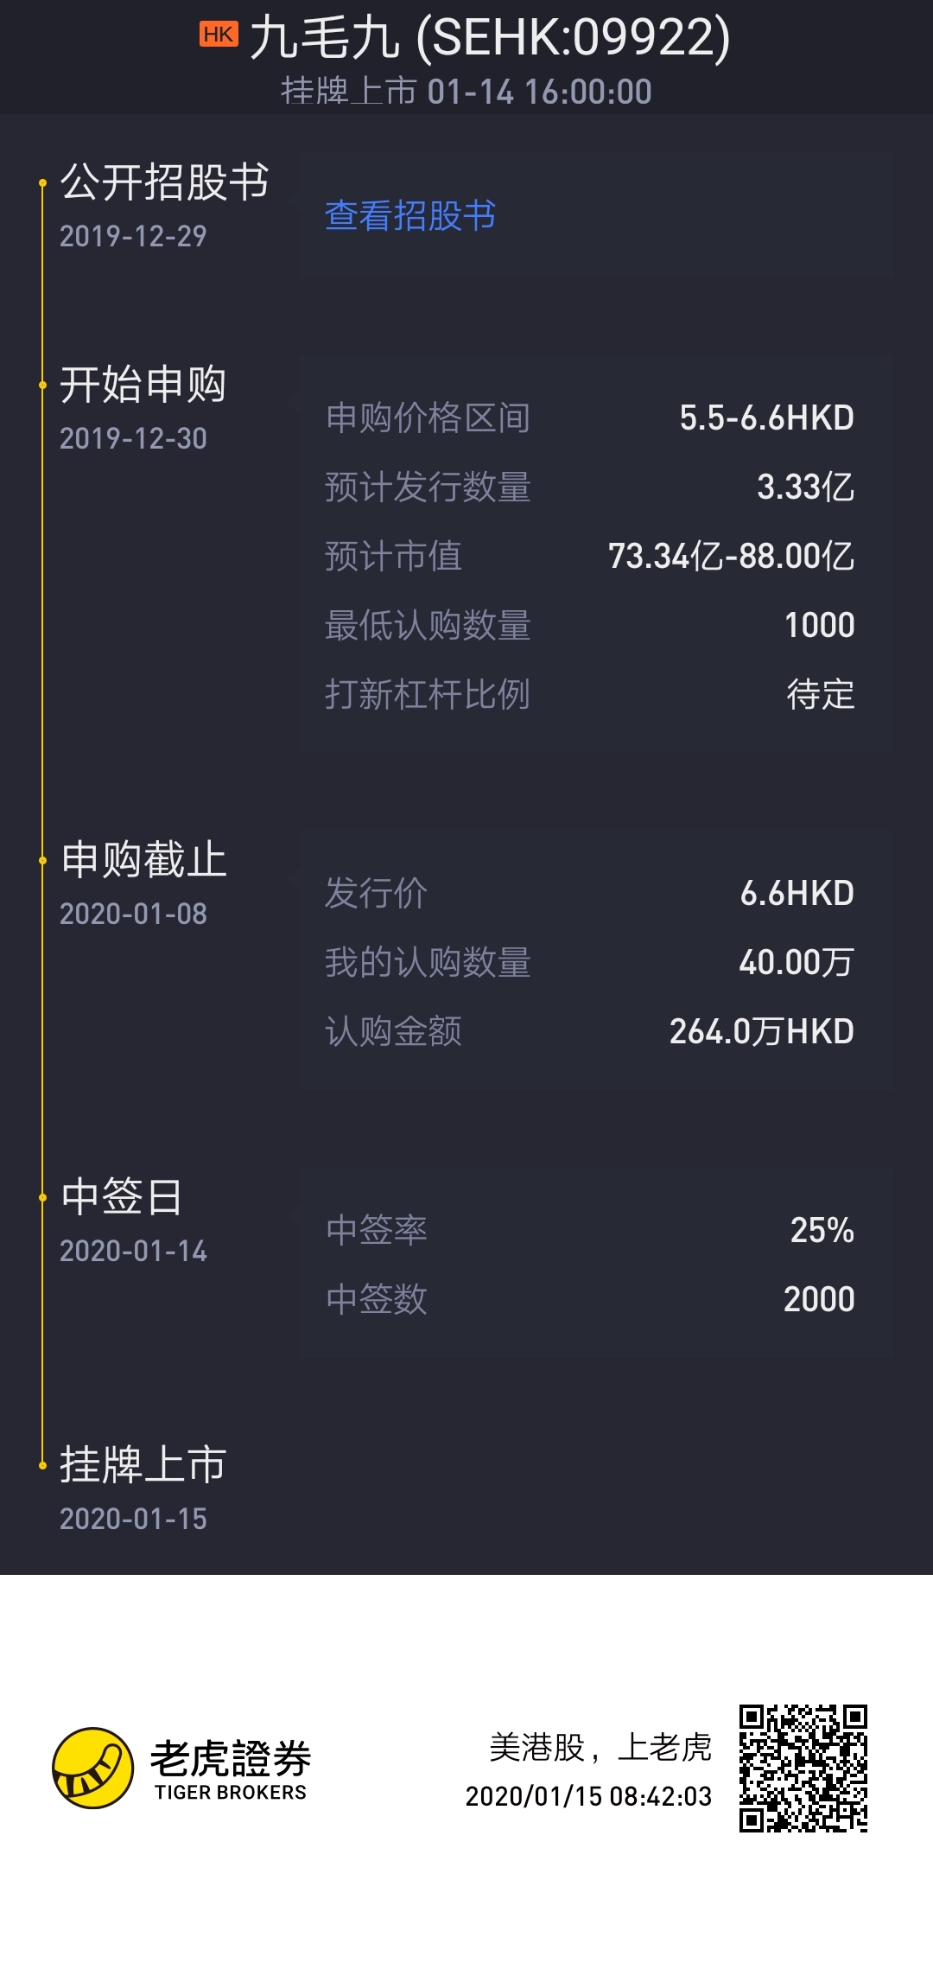Click the 预计发行数量 3.33亿 row
The height and width of the screenshot is (1963, 933).
tap(589, 487)
